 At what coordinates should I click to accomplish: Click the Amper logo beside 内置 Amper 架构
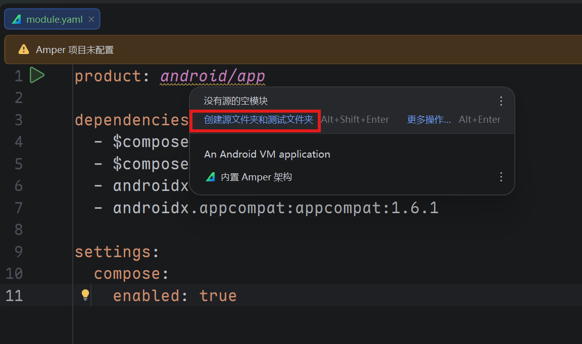tap(211, 177)
